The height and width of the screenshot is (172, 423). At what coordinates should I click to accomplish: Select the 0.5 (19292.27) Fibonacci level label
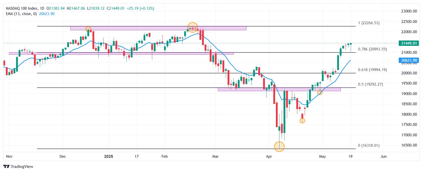click(370, 84)
